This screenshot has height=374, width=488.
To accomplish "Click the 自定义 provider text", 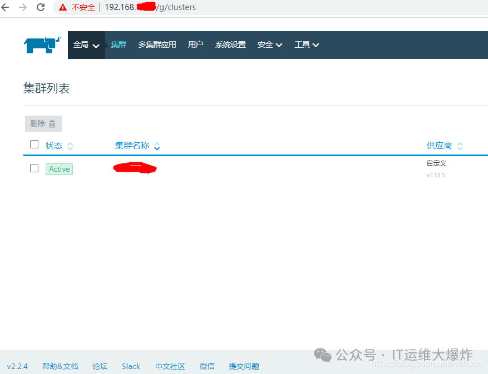I will tap(436, 163).
